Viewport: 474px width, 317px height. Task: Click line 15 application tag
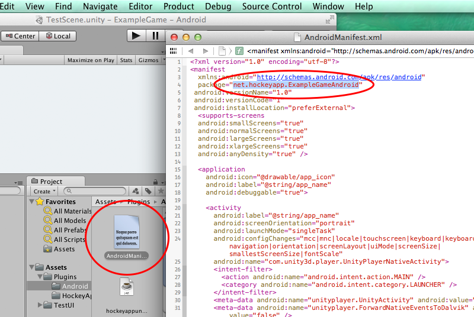click(221, 169)
